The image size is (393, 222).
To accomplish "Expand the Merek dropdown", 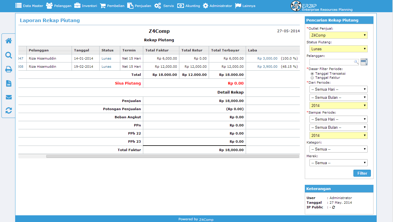I will [x=338, y=163].
